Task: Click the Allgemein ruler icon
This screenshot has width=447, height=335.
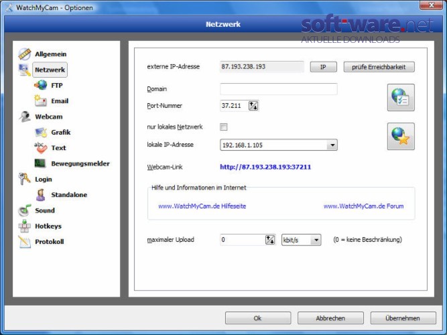Action: [25, 54]
